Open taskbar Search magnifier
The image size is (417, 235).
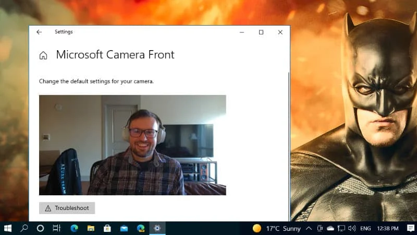click(x=24, y=228)
